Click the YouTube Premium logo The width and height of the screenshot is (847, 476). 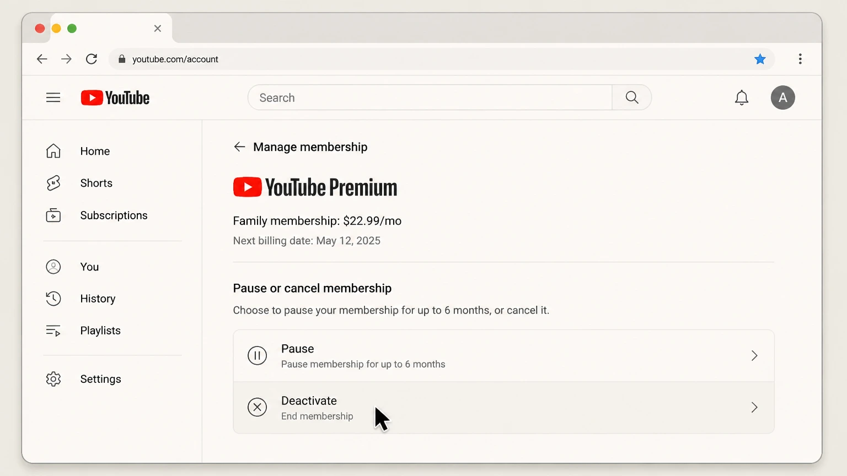[x=315, y=187]
